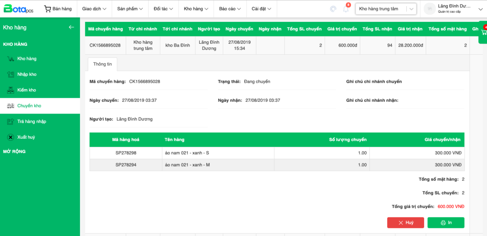Screen dimensions: 487x236
Task: Switch to the Thông tin tab
Action: click(102, 64)
